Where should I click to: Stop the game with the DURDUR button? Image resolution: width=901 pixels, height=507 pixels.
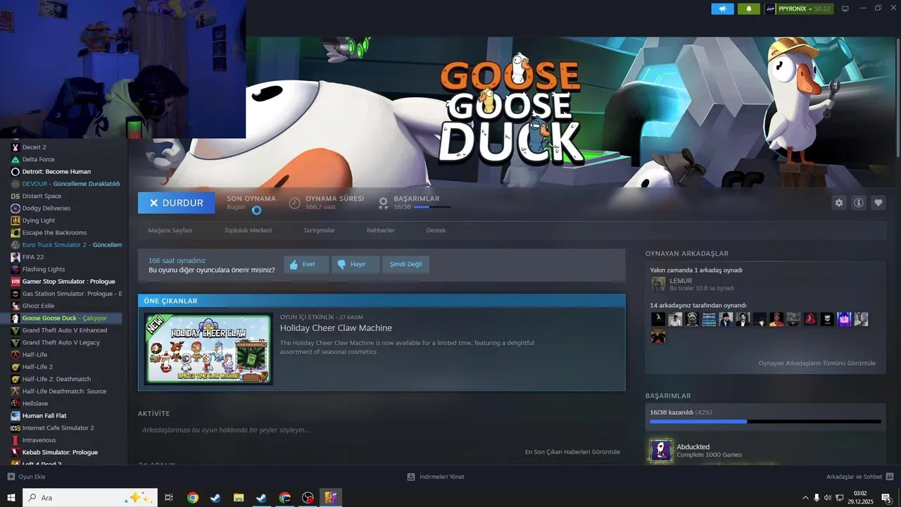177,203
